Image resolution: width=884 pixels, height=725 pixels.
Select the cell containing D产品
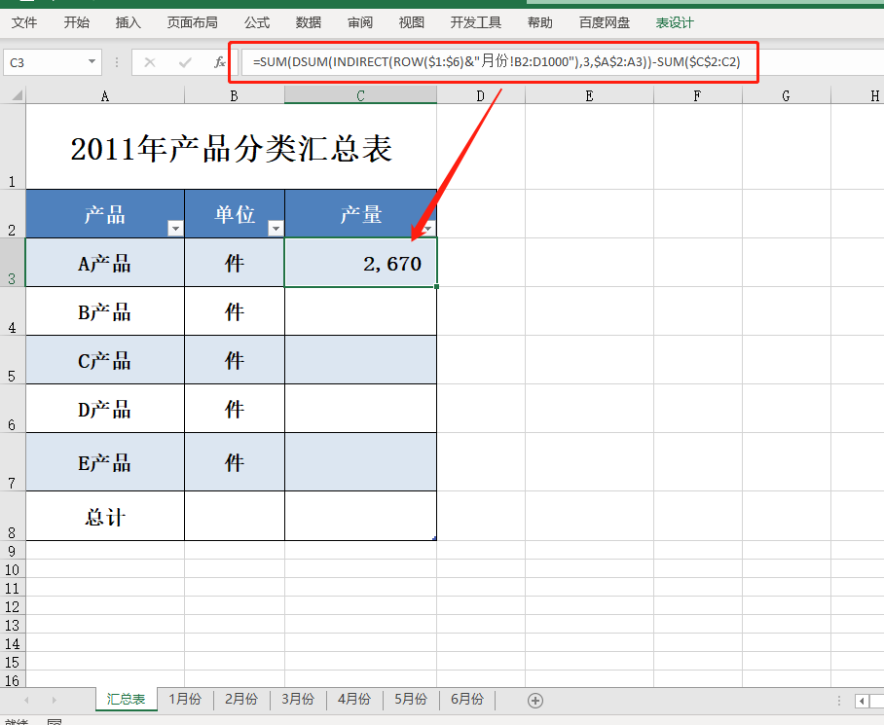click(x=105, y=409)
